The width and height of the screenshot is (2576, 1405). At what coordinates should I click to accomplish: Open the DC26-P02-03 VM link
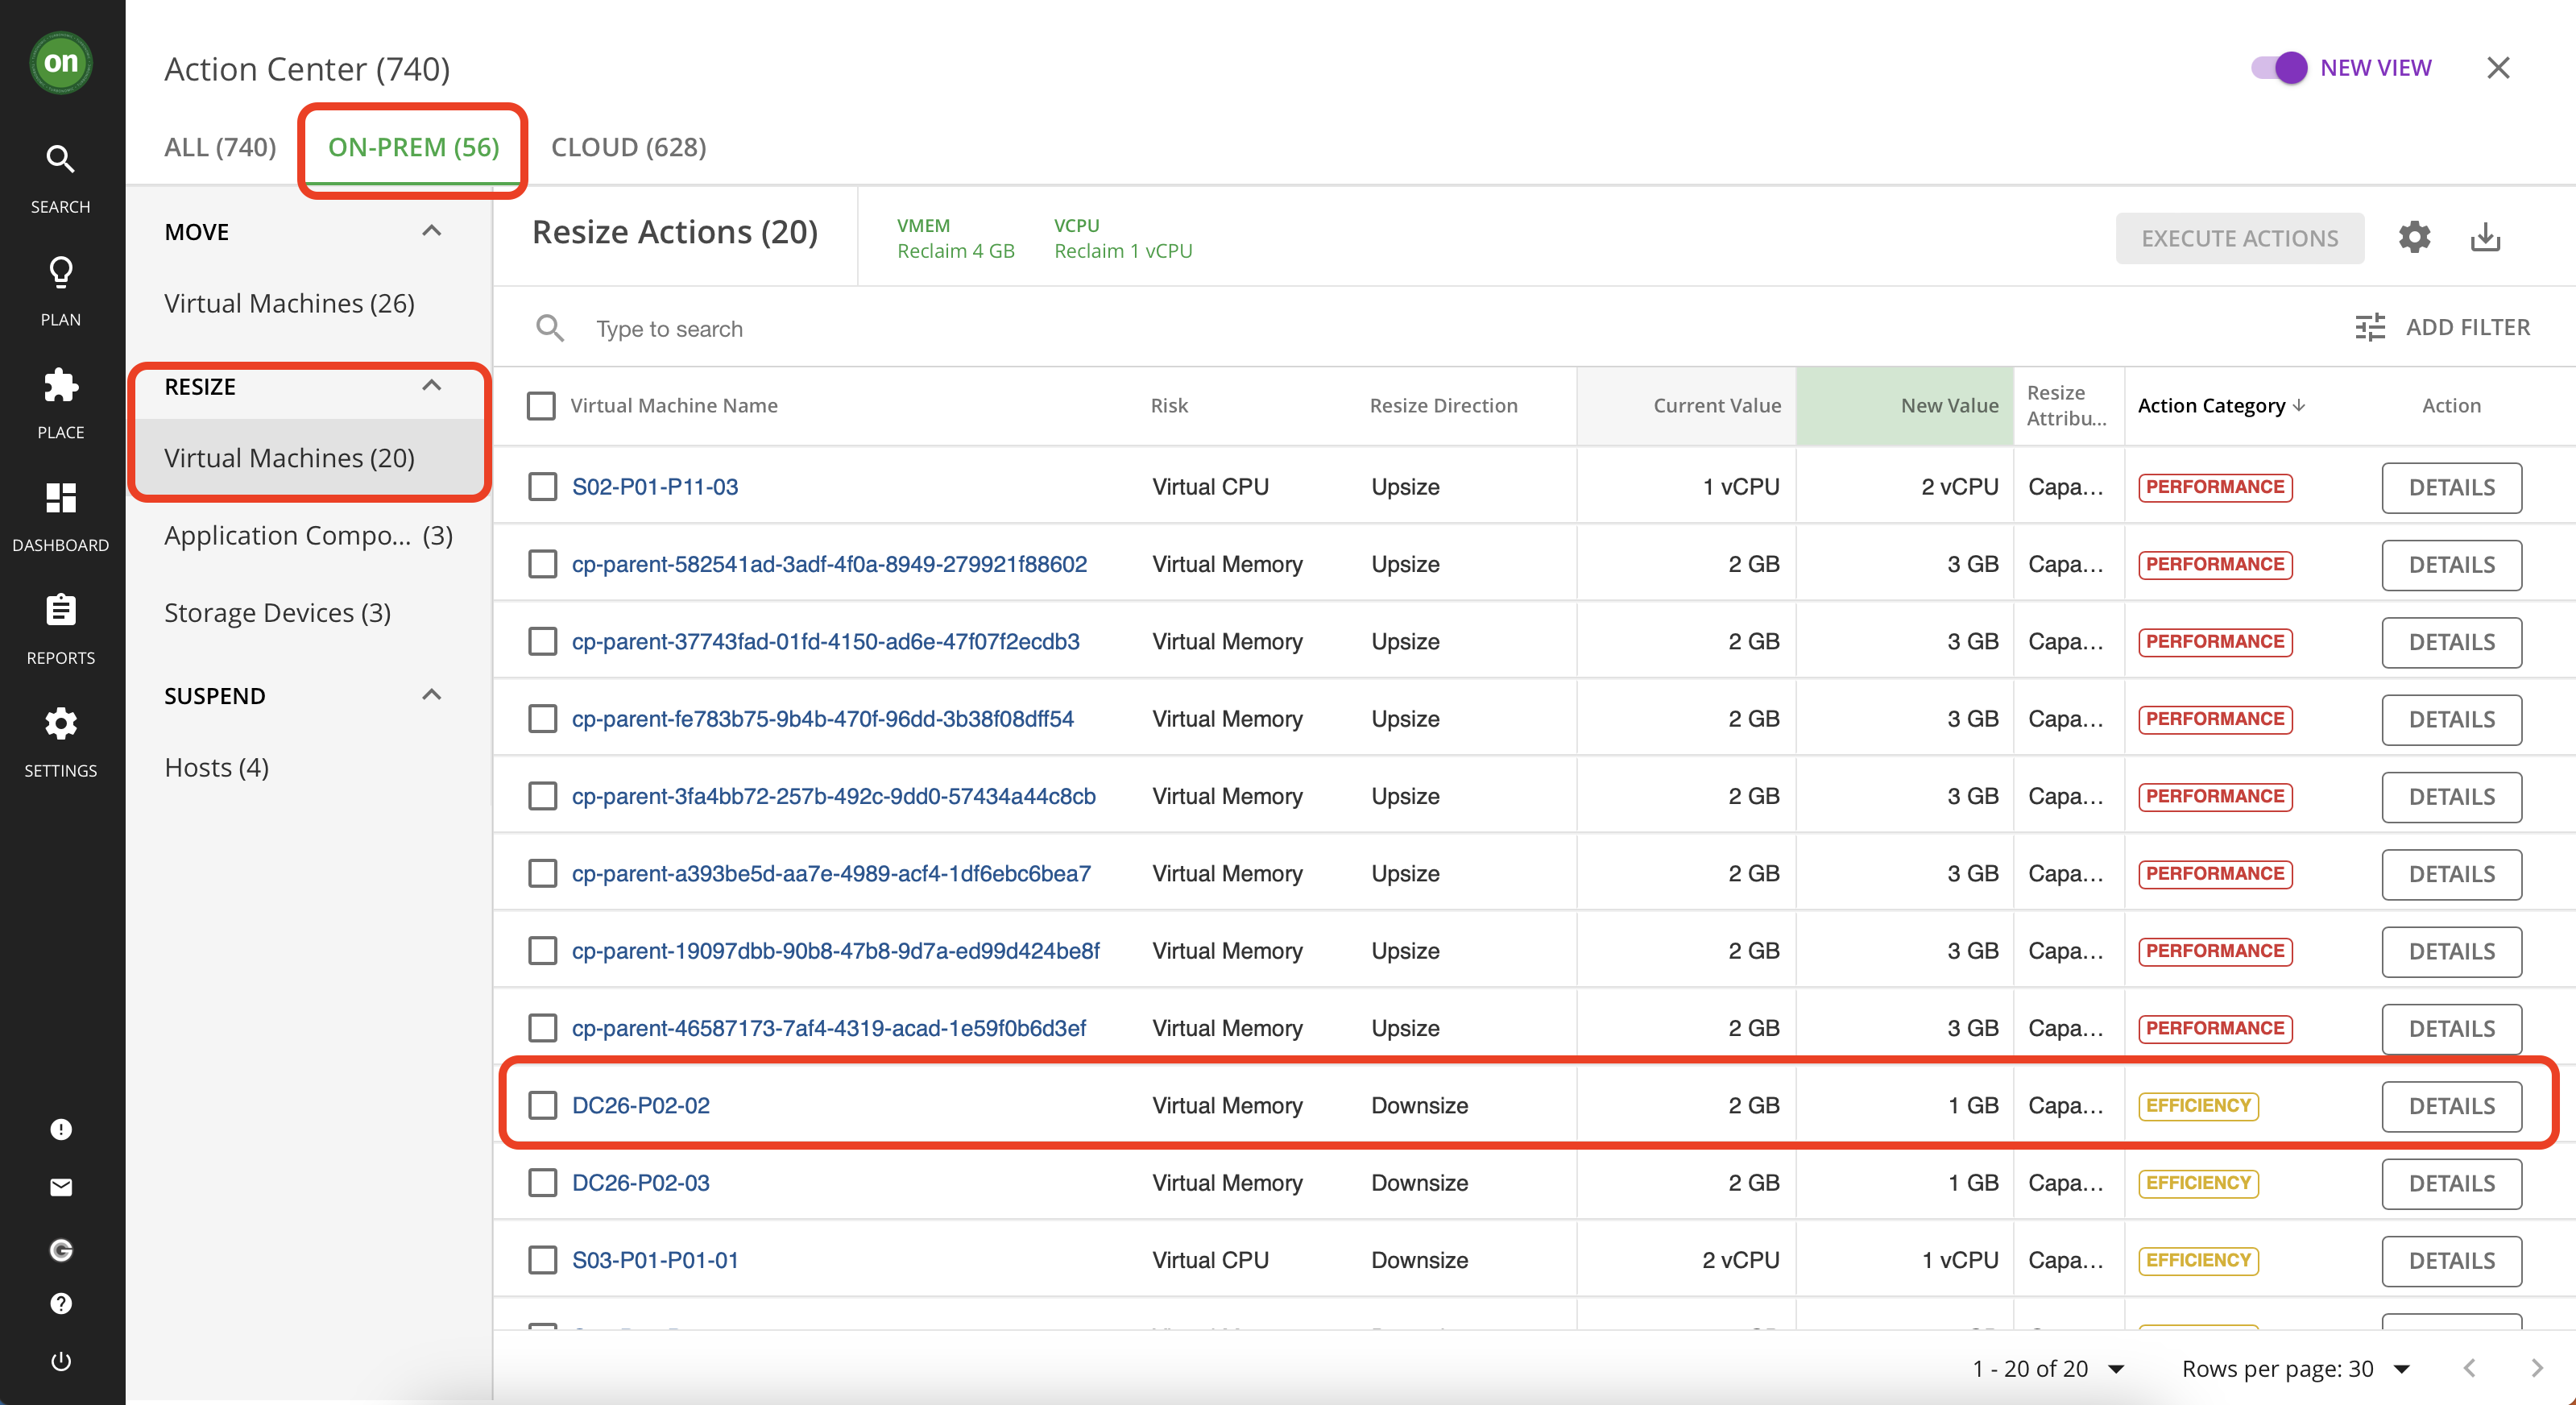point(640,1183)
